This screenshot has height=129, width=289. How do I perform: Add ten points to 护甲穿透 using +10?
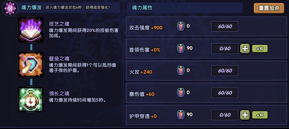[x=260, y=115]
